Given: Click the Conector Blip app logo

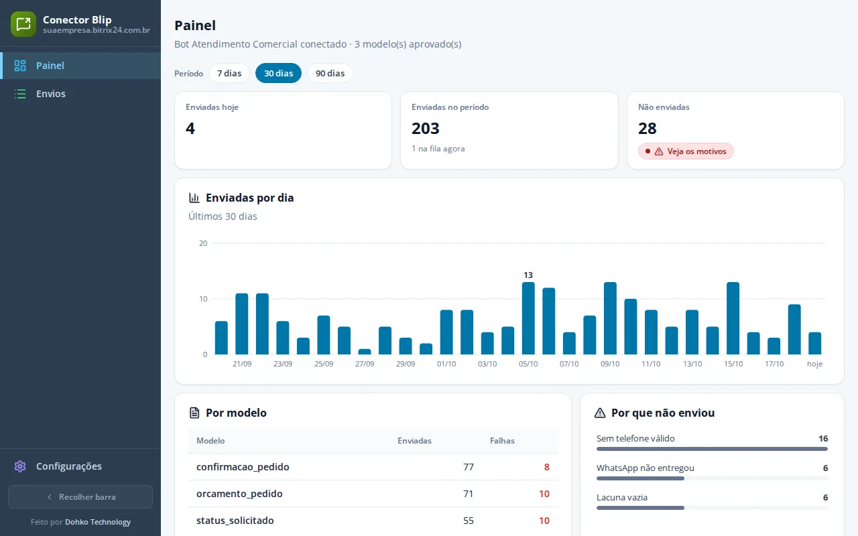Looking at the screenshot, I should point(23,24).
